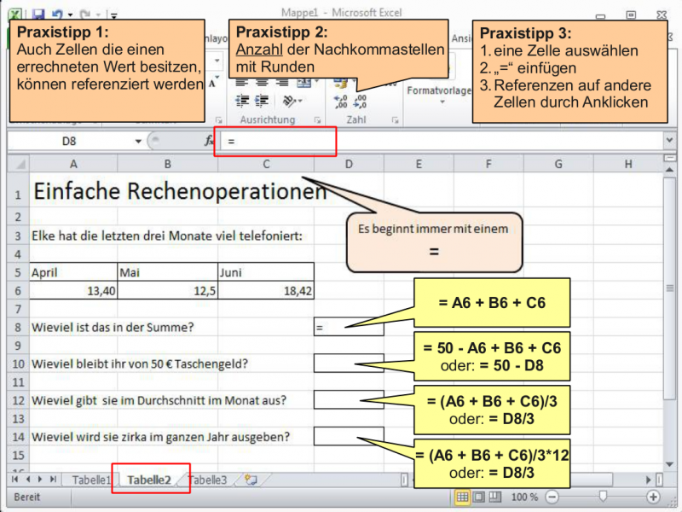Undo the last action
The image size is (682, 512).
56,14
